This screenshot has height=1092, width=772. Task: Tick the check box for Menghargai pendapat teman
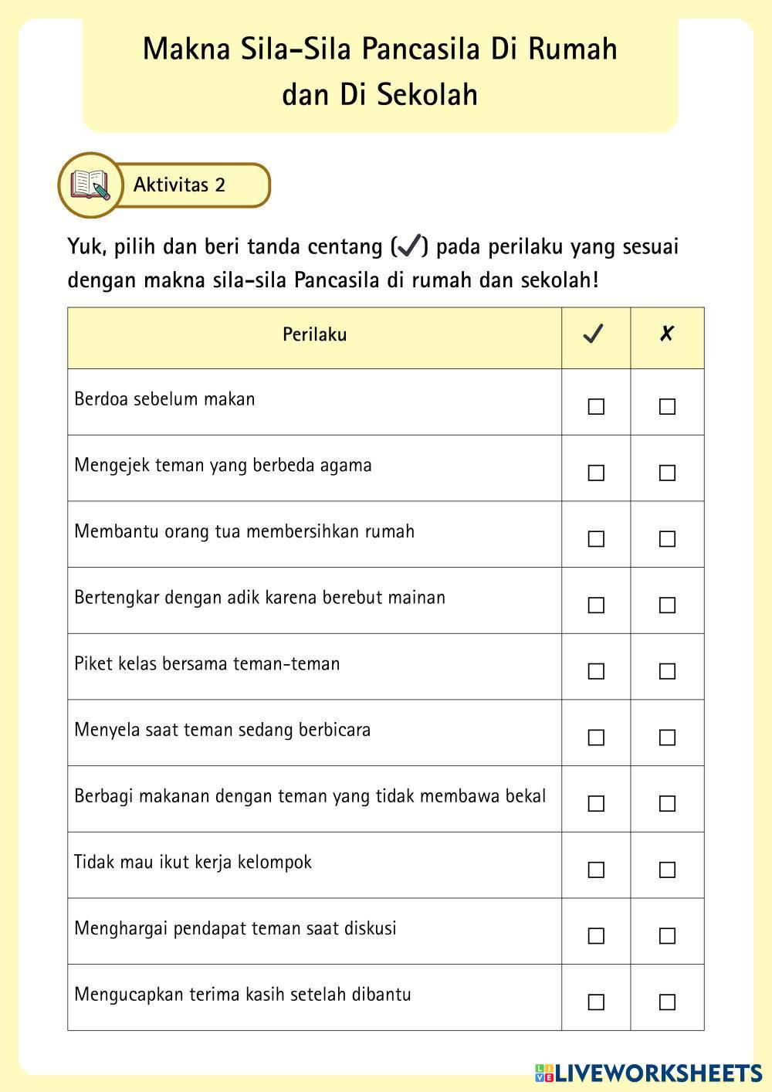[596, 936]
